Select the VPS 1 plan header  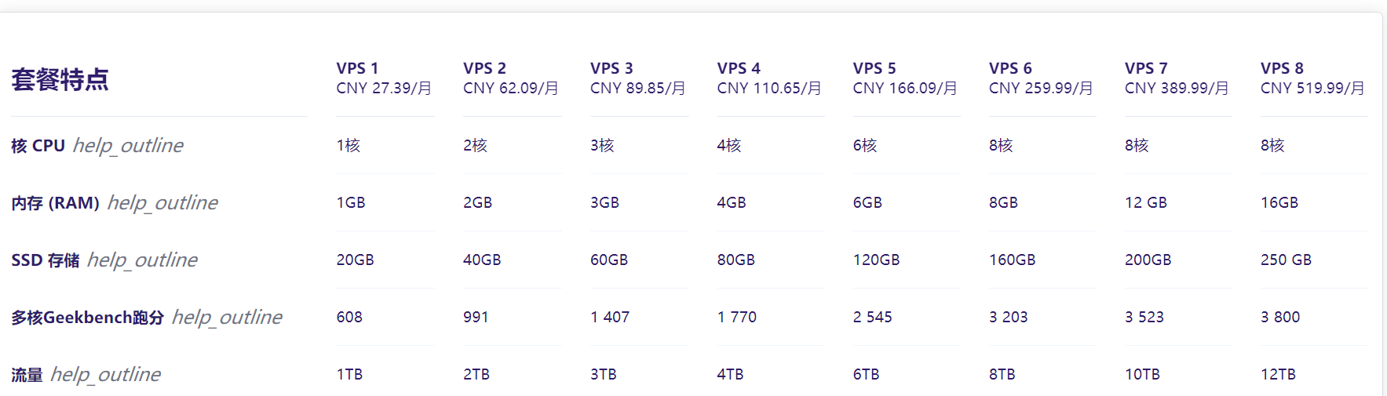357,68
